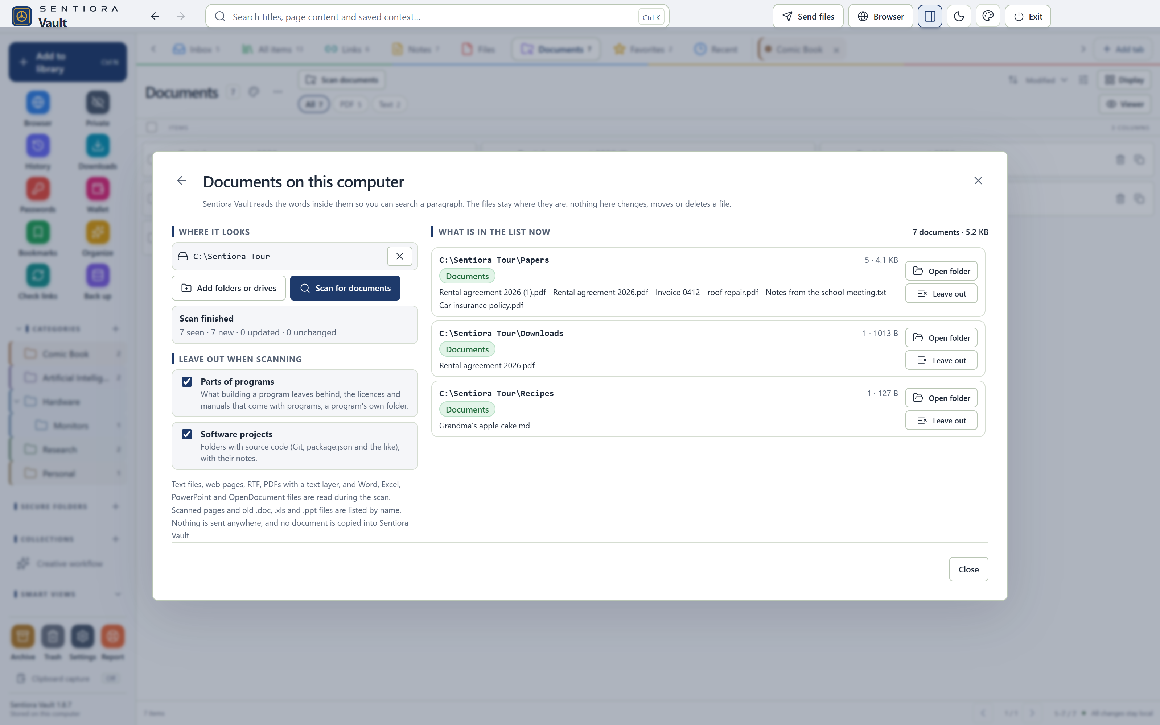Image resolution: width=1160 pixels, height=725 pixels.
Task: Click Notes from the school meeting.txt
Action: [x=825, y=292]
